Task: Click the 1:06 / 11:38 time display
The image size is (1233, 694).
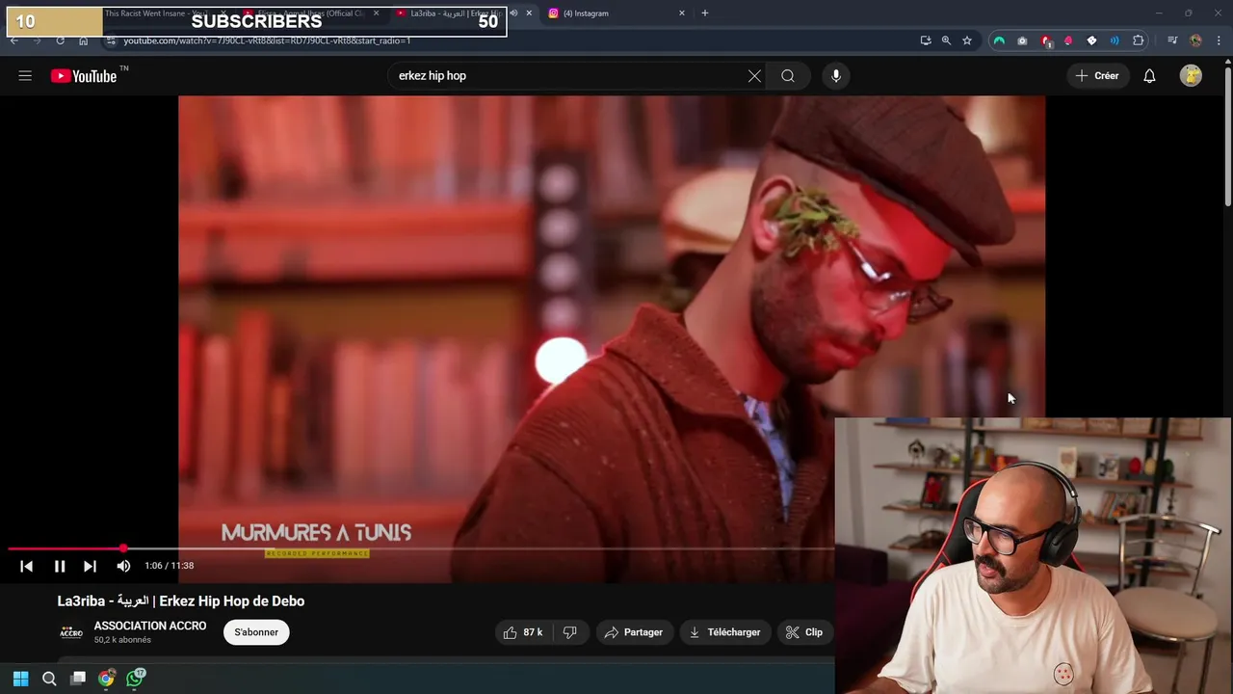Action: coord(170,567)
